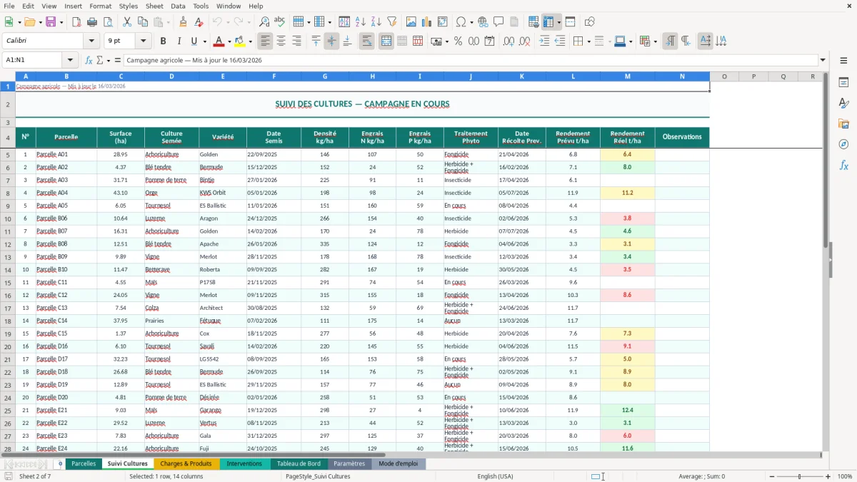Toggle Underline formatting
This screenshot has height=482, width=857.
coord(194,41)
